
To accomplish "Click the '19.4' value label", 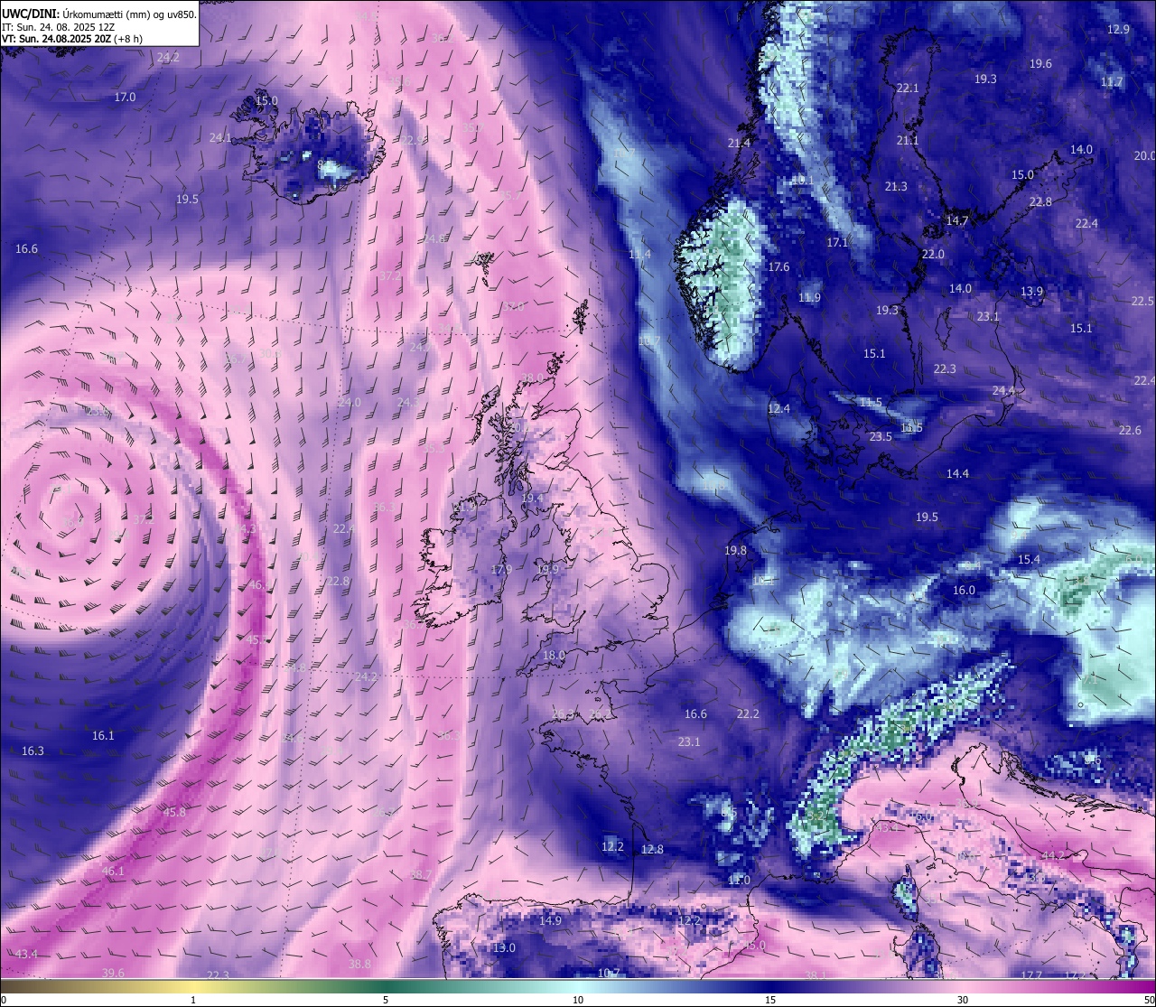I will [x=532, y=498].
